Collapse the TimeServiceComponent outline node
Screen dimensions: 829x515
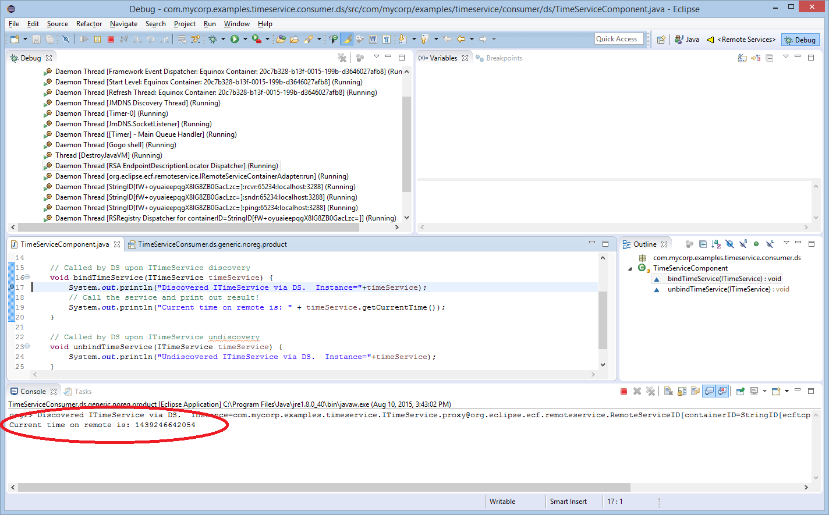click(630, 269)
